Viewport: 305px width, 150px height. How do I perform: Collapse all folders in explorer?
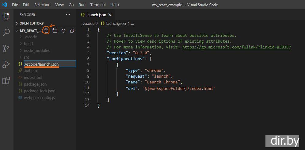[72, 31]
